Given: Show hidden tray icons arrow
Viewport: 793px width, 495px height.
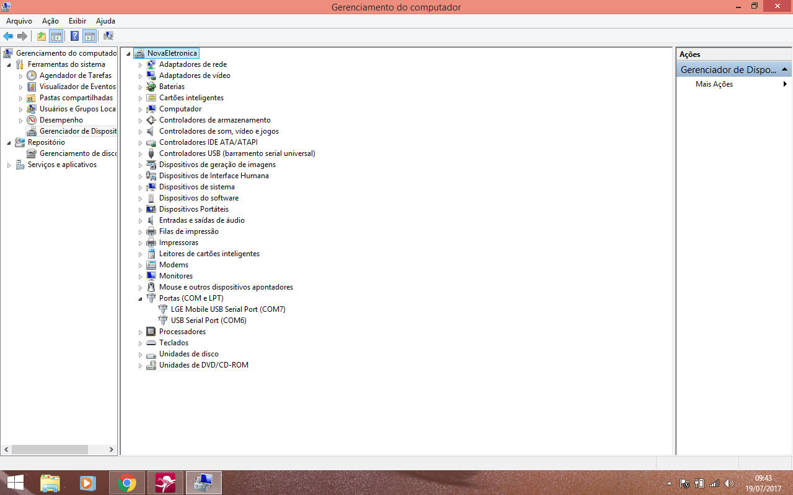Looking at the screenshot, I should click(x=669, y=483).
